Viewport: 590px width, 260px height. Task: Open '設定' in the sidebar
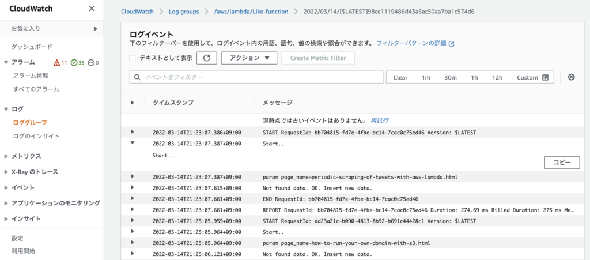[17, 238]
